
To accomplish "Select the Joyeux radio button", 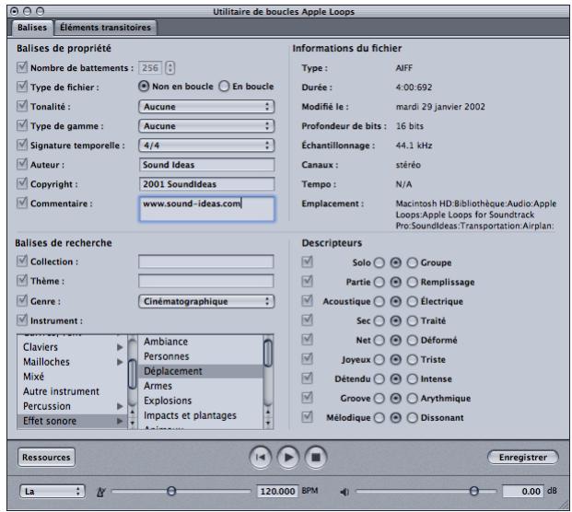I will coord(379,359).
